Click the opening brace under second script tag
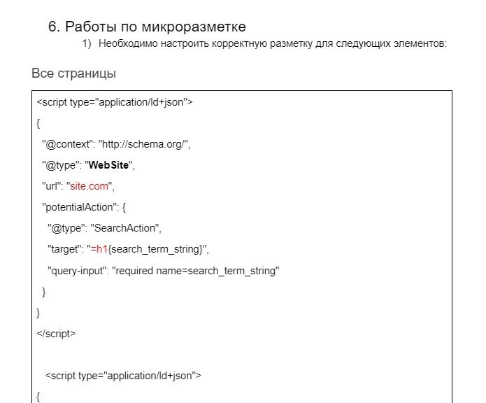 pyautogui.click(x=39, y=396)
